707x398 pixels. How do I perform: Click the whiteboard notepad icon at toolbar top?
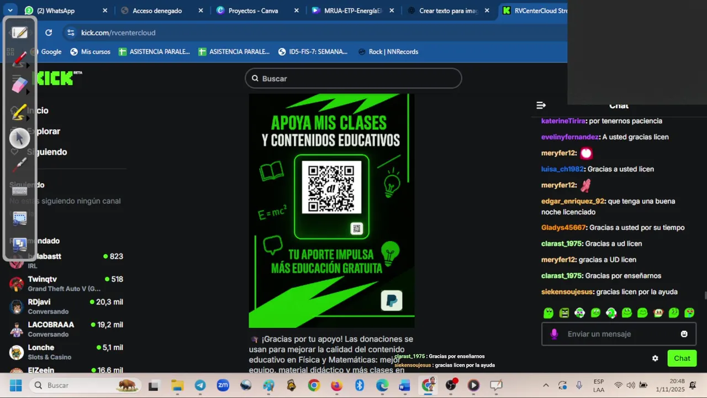tap(20, 33)
